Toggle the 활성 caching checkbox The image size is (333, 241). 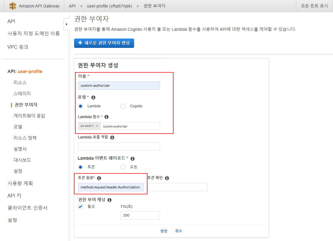pyautogui.click(x=80, y=207)
